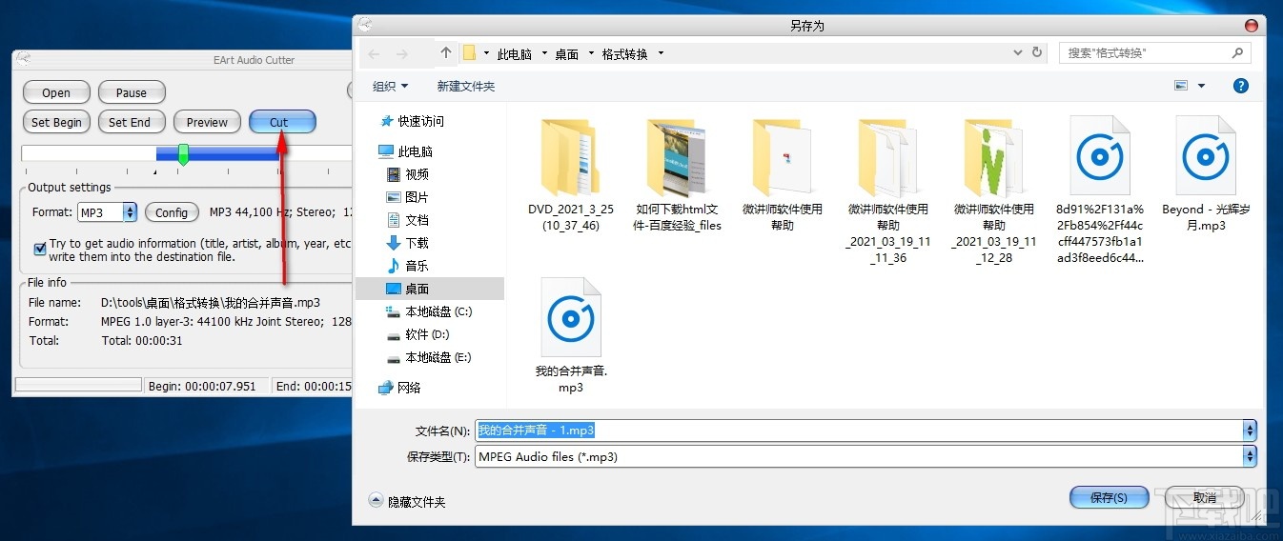This screenshot has width=1283, height=541.
Task: Click 桌面 breadcrumb in the address bar
Action: [x=567, y=54]
